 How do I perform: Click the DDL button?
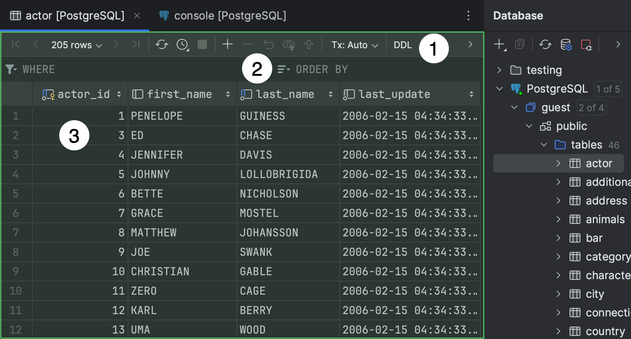pyautogui.click(x=403, y=45)
